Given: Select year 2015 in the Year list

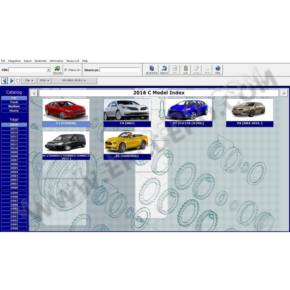Looking at the screenshot, I should [x=14, y=128].
